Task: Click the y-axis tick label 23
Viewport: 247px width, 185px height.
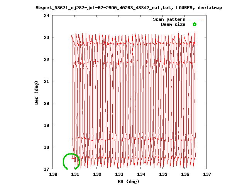Action: pos(46,37)
